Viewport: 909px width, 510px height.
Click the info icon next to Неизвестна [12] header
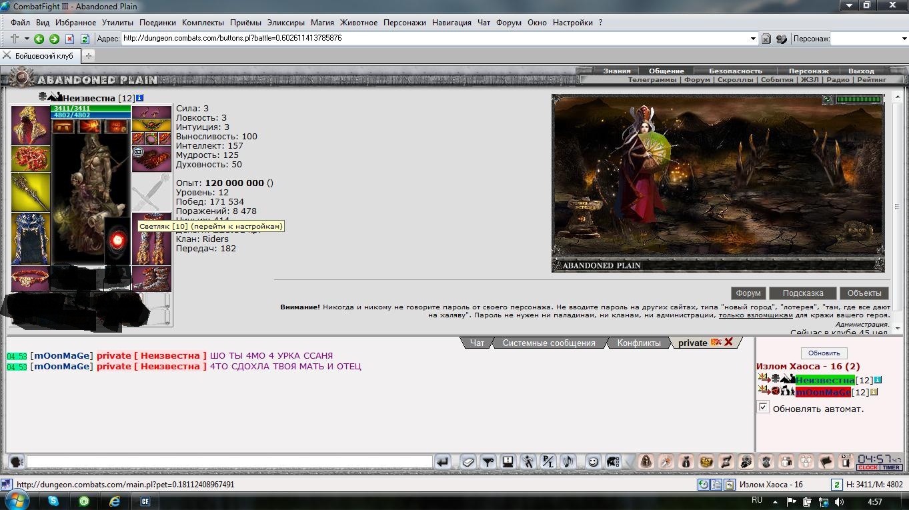pyautogui.click(x=139, y=98)
